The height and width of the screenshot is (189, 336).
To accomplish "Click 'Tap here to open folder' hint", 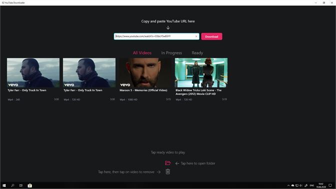I will pyautogui.click(x=198, y=163).
